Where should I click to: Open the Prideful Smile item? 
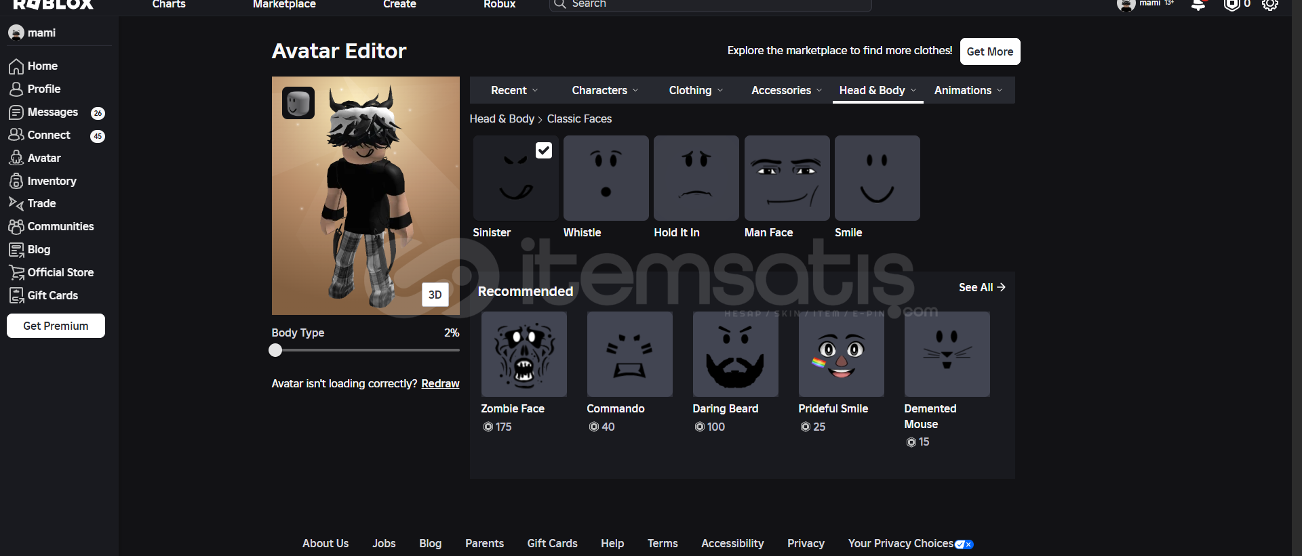[842, 354]
